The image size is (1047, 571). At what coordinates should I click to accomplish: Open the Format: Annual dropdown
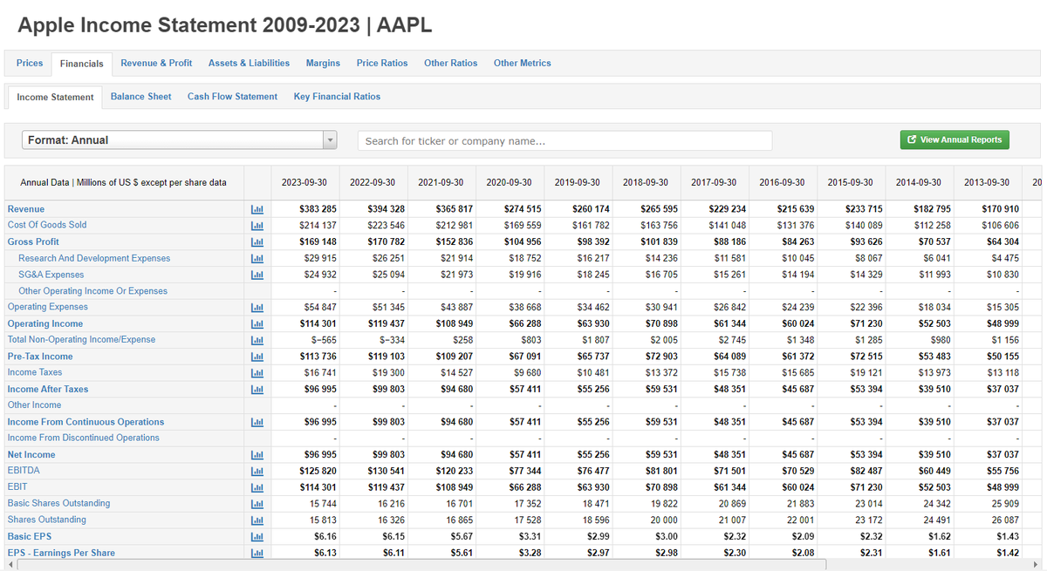(x=179, y=140)
